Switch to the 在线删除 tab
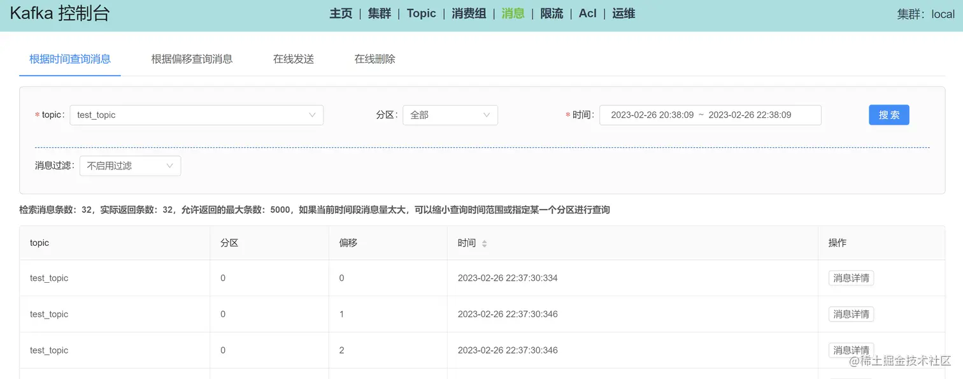 click(375, 59)
